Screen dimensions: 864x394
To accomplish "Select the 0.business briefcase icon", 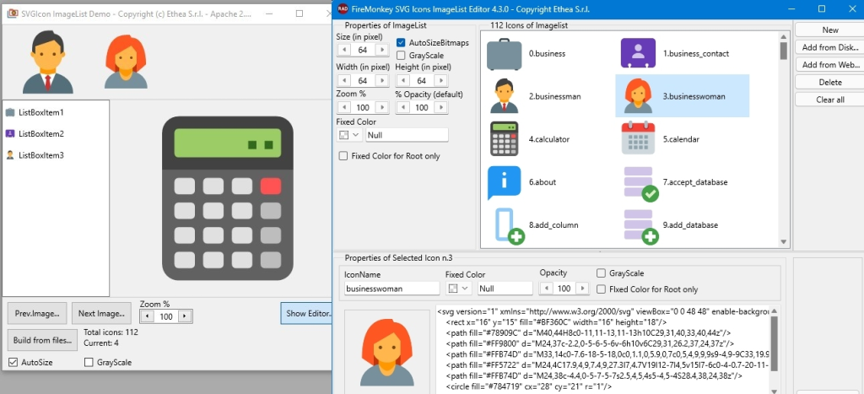I will coord(504,54).
